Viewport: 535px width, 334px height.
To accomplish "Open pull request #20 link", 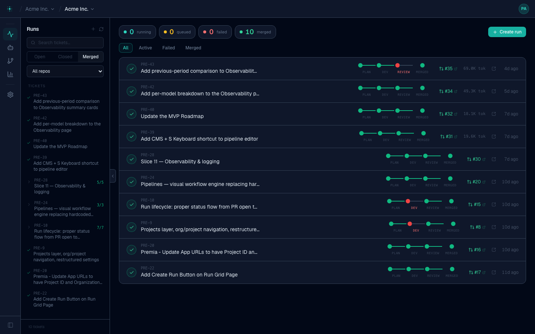I will (476, 182).
